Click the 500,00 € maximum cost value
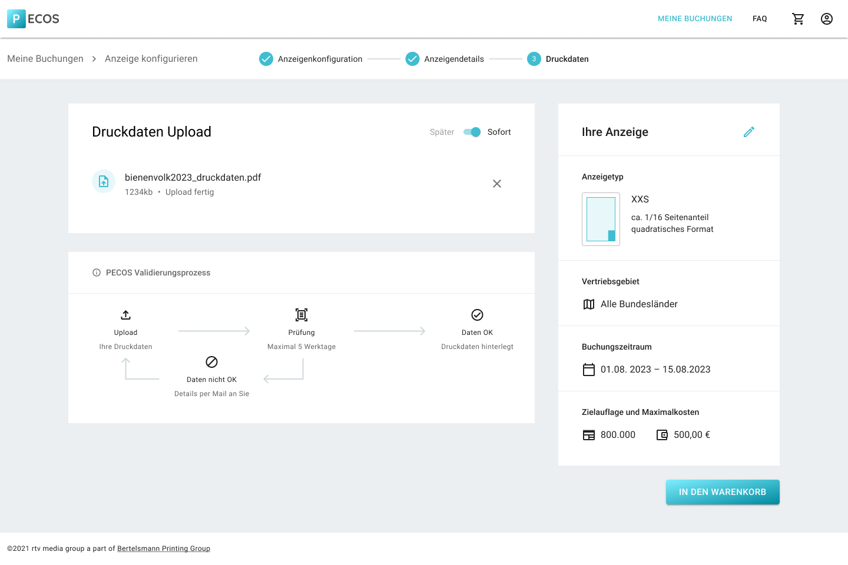The image size is (848, 565). point(692,435)
